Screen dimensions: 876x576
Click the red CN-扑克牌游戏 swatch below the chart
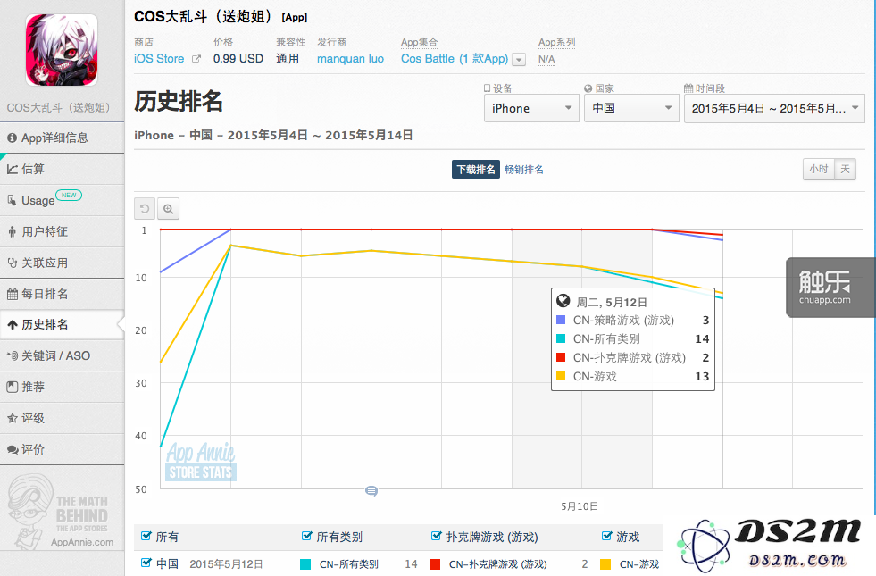(435, 564)
